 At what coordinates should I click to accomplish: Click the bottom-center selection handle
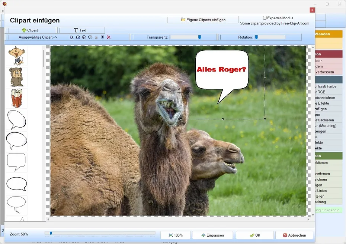[223, 119]
